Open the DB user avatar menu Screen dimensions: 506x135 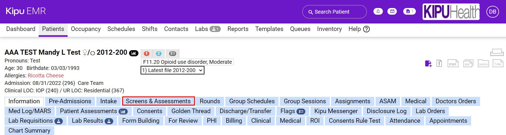tap(492, 12)
